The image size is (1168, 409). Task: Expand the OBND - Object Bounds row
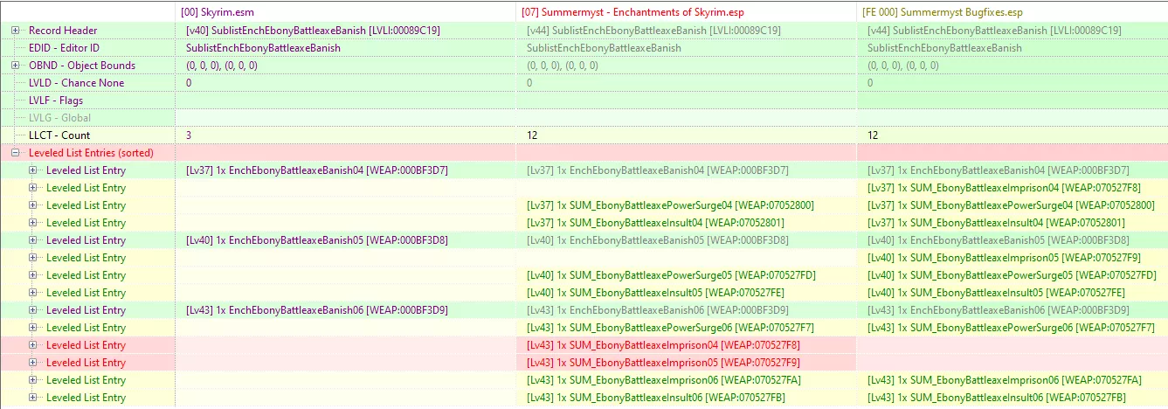(x=15, y=66)
